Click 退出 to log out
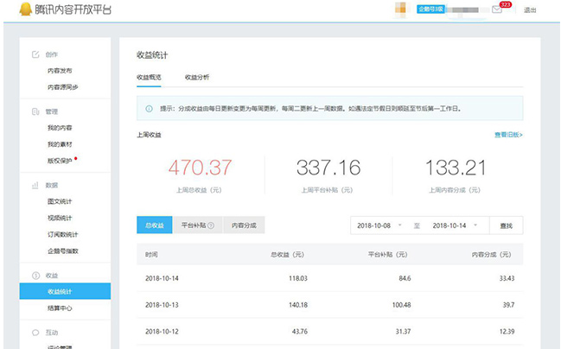This screenshot has height=349, width=561. (x=530, y=10)
